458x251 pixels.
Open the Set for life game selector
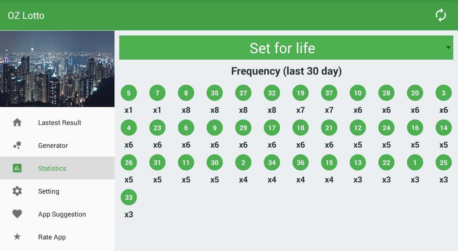(286, 48)
